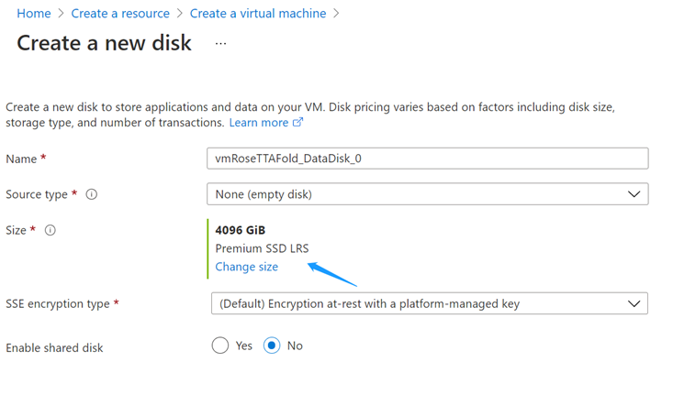The width and height of the screenshot is (673, 395).
Task: Click the Enable shared disk label
Action: coord(54,348)
